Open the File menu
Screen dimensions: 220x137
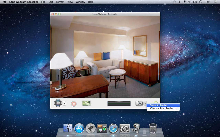tap(43, 2)
